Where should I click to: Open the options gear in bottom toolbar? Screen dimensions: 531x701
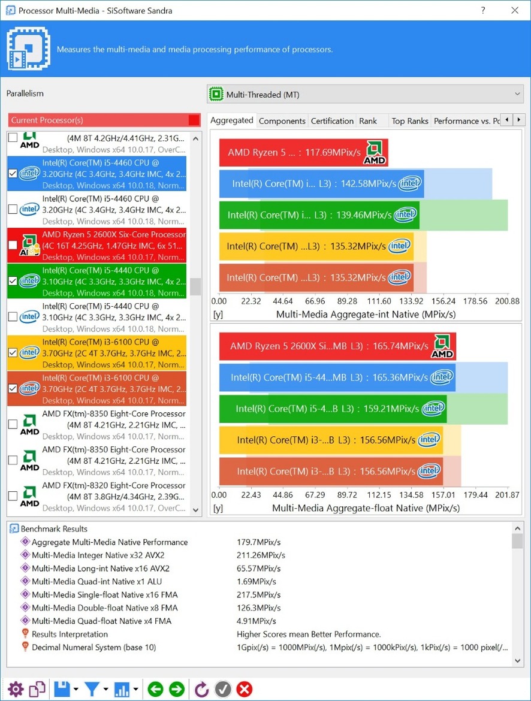[x=16, y=689]
